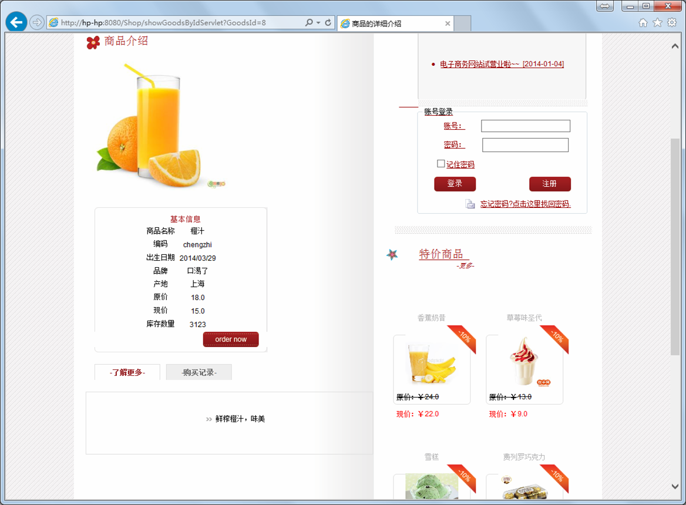Click the document icon beside 忘记密码
The width and height of the screenshot is (686, 505).
tap(470, 204)
